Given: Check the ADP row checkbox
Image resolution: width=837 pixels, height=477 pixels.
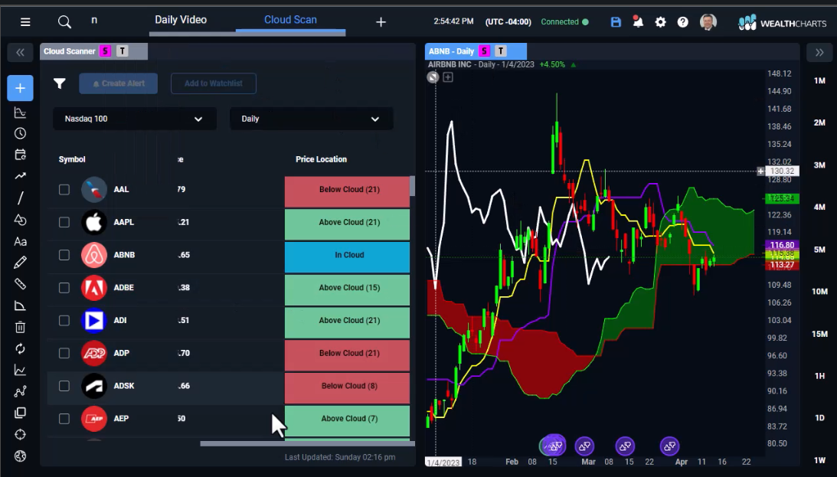Looking at the screenshot, I should tap(64, 353).
